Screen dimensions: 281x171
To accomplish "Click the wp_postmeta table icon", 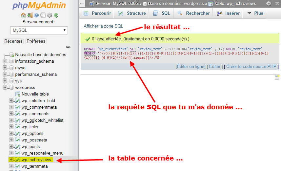I will pyautogui.click(x=18, y=140).
